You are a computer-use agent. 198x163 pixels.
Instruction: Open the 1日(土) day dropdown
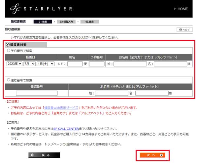point(46,64)
